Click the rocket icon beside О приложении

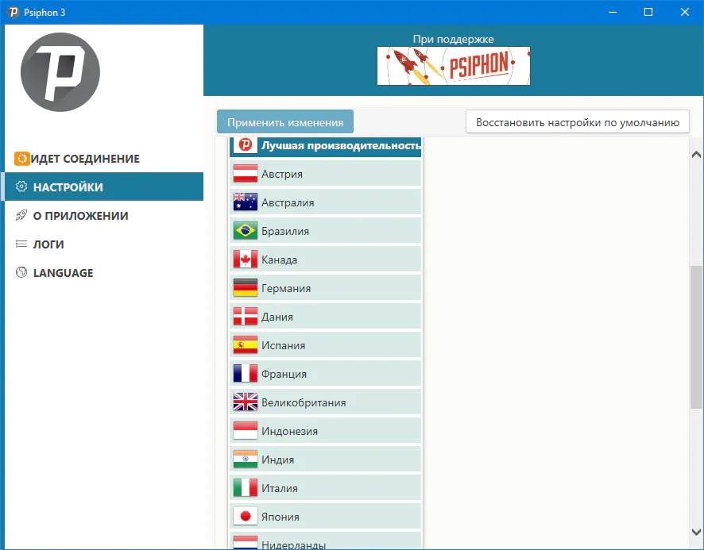tap(22, 216)
